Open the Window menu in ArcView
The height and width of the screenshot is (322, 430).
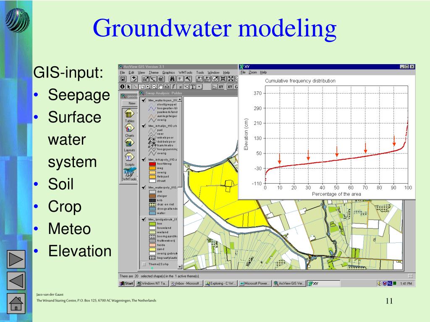(213, 73)
